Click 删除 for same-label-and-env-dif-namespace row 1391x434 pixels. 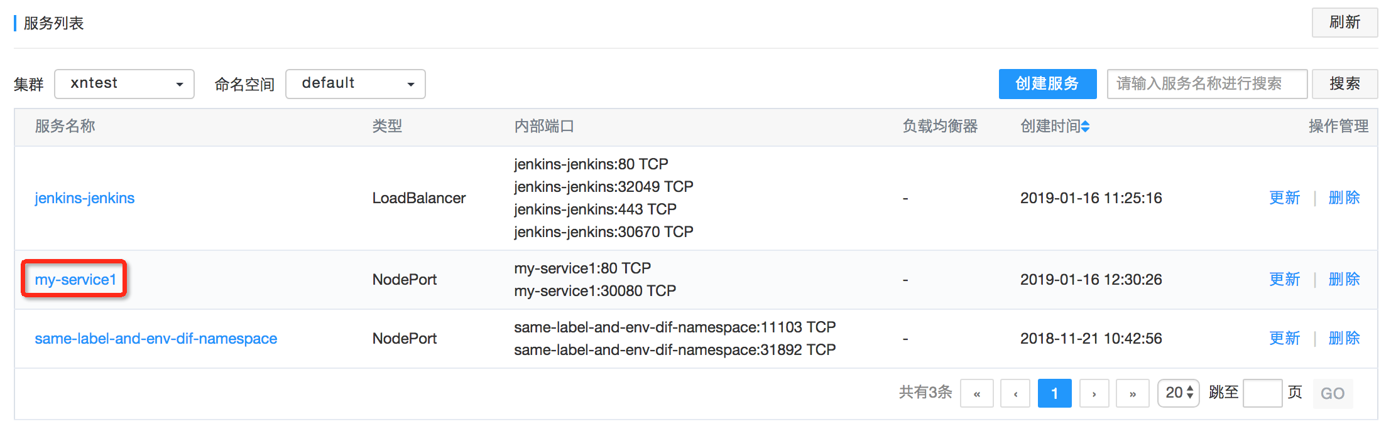[x=1344, y=339]
